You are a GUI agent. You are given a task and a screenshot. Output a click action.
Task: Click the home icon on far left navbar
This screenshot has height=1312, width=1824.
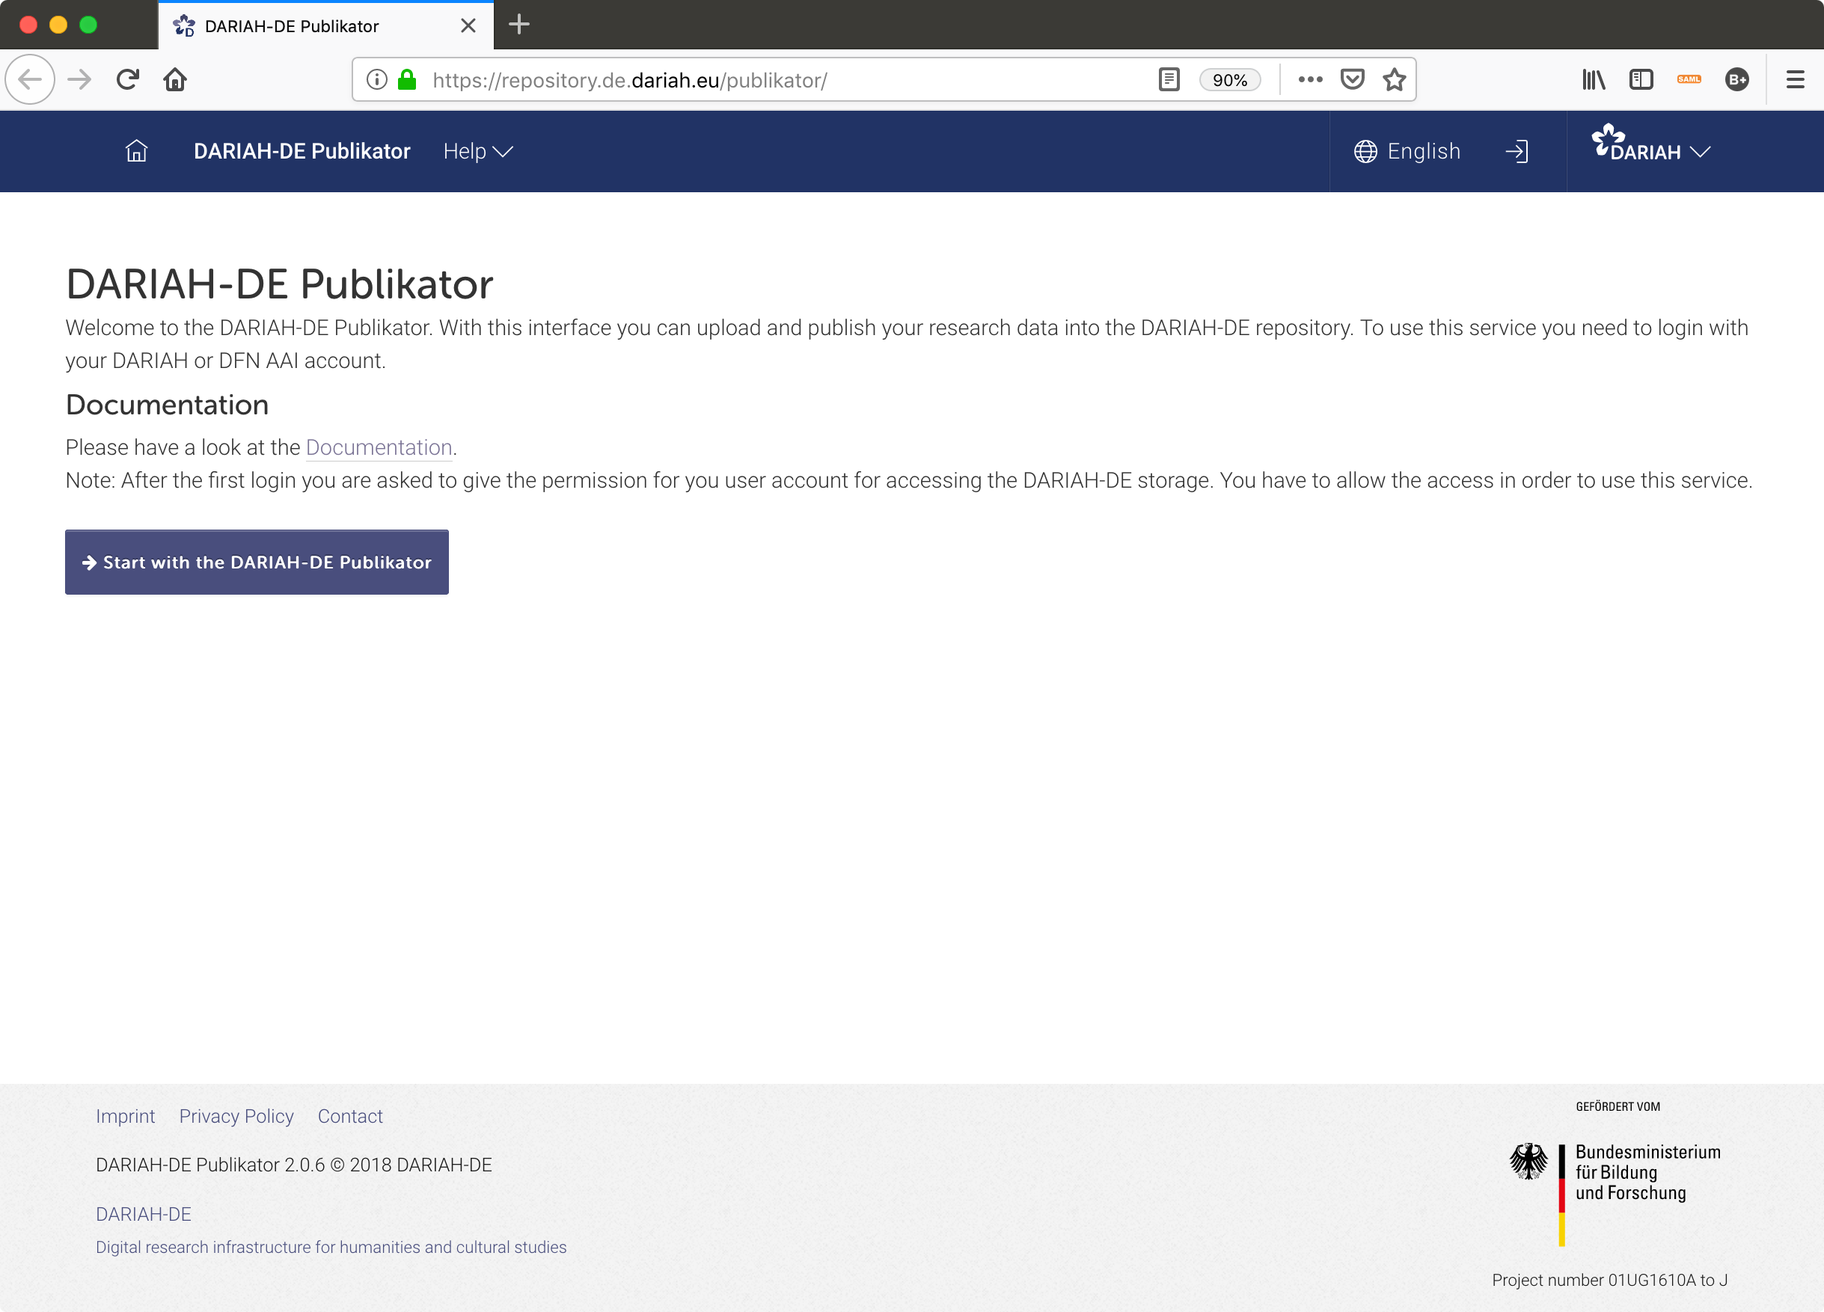136,151
